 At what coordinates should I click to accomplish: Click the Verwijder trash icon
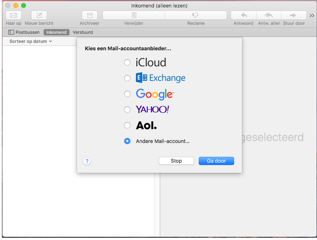point(134,15)
